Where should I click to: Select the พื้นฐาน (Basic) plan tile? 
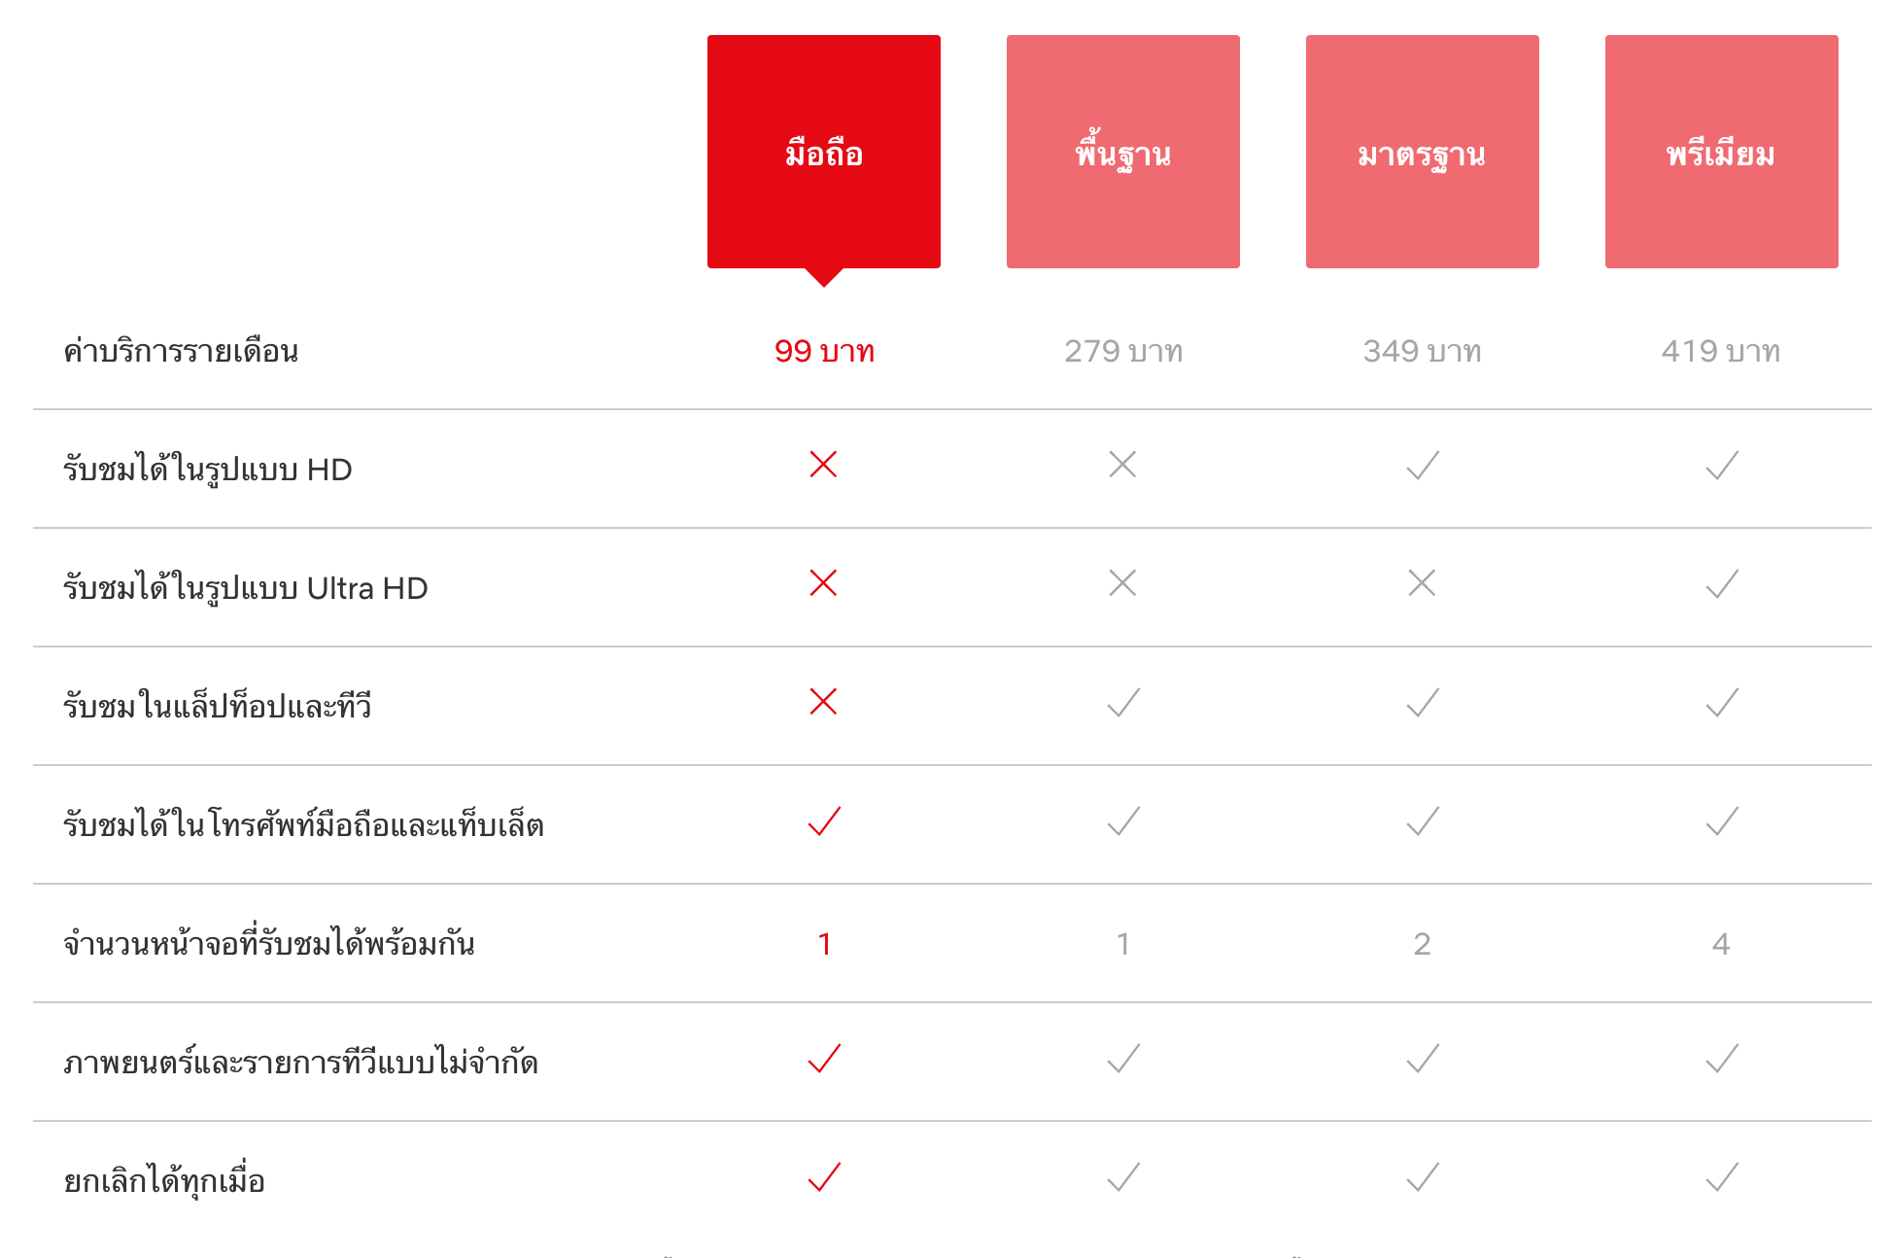tap(1122, 152)
